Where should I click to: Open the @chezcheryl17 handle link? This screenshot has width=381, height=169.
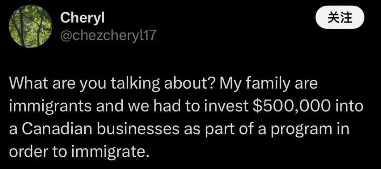coord(108,36)
